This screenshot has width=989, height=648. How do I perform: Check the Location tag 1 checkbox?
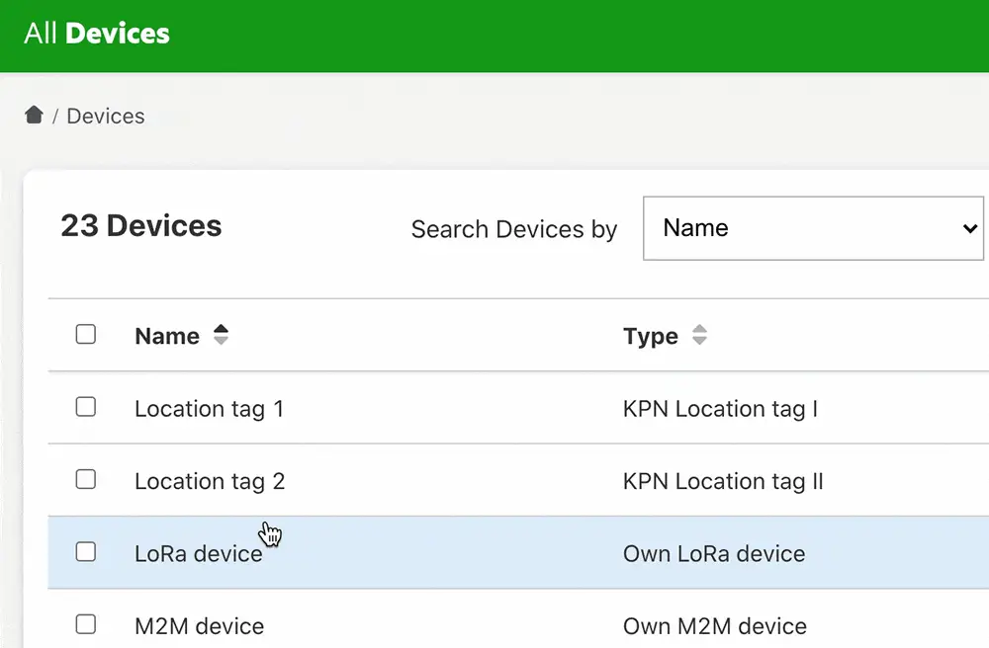[x=86, y=407]
